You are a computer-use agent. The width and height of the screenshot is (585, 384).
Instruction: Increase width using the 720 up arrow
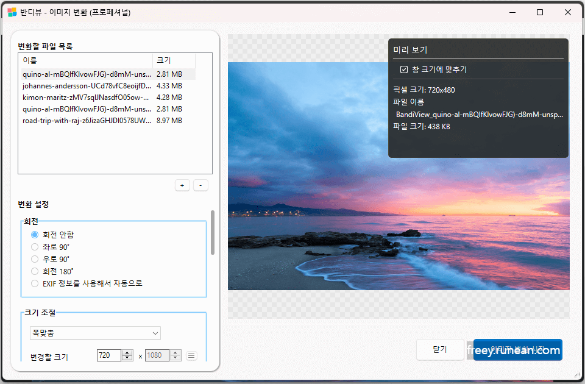[127, 352]
